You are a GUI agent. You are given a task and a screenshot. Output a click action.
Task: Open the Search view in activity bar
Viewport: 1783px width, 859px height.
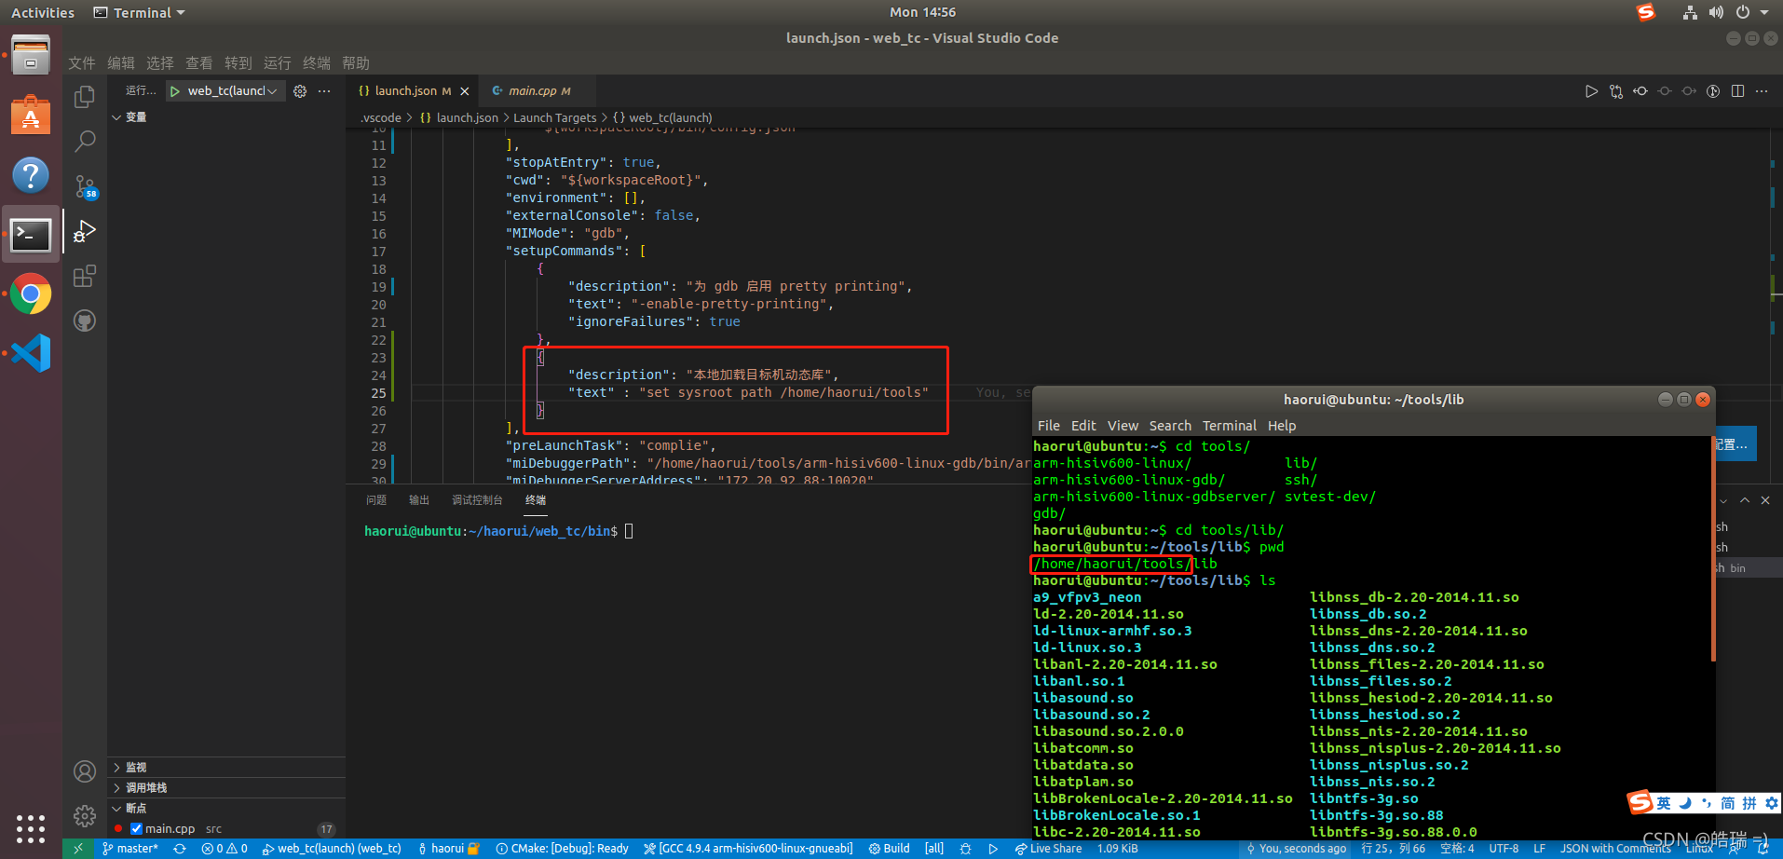pos(85,142)
